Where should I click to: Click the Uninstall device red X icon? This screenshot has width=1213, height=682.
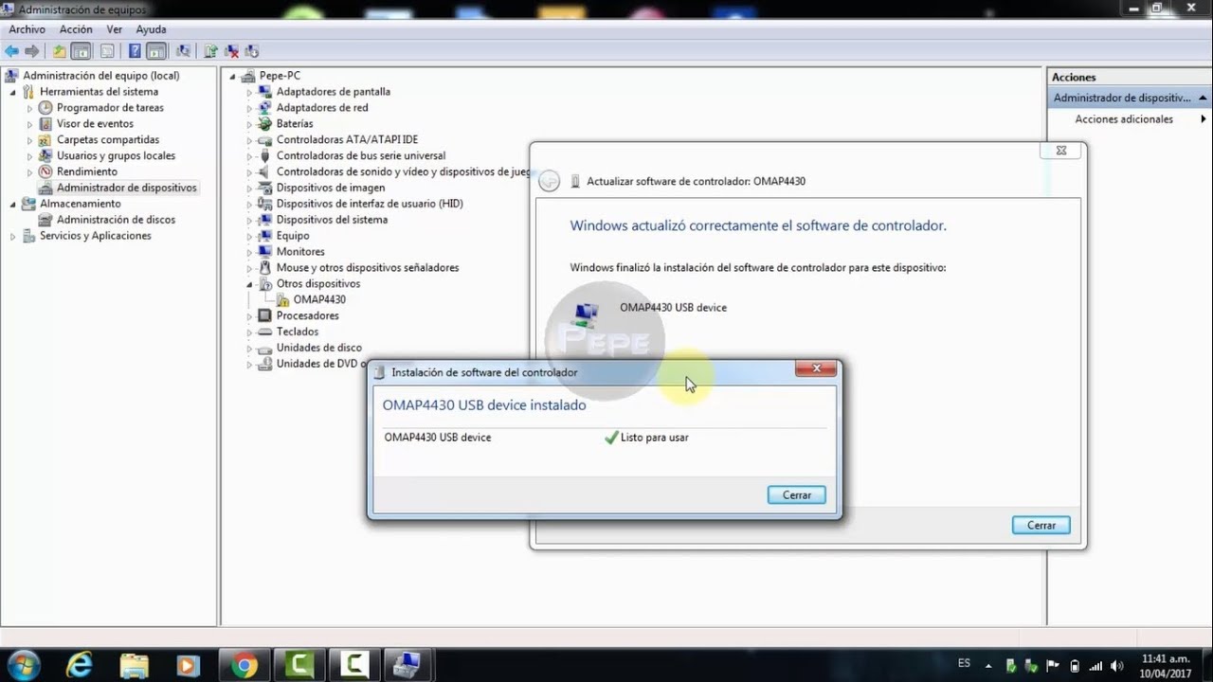coord(231,51)
